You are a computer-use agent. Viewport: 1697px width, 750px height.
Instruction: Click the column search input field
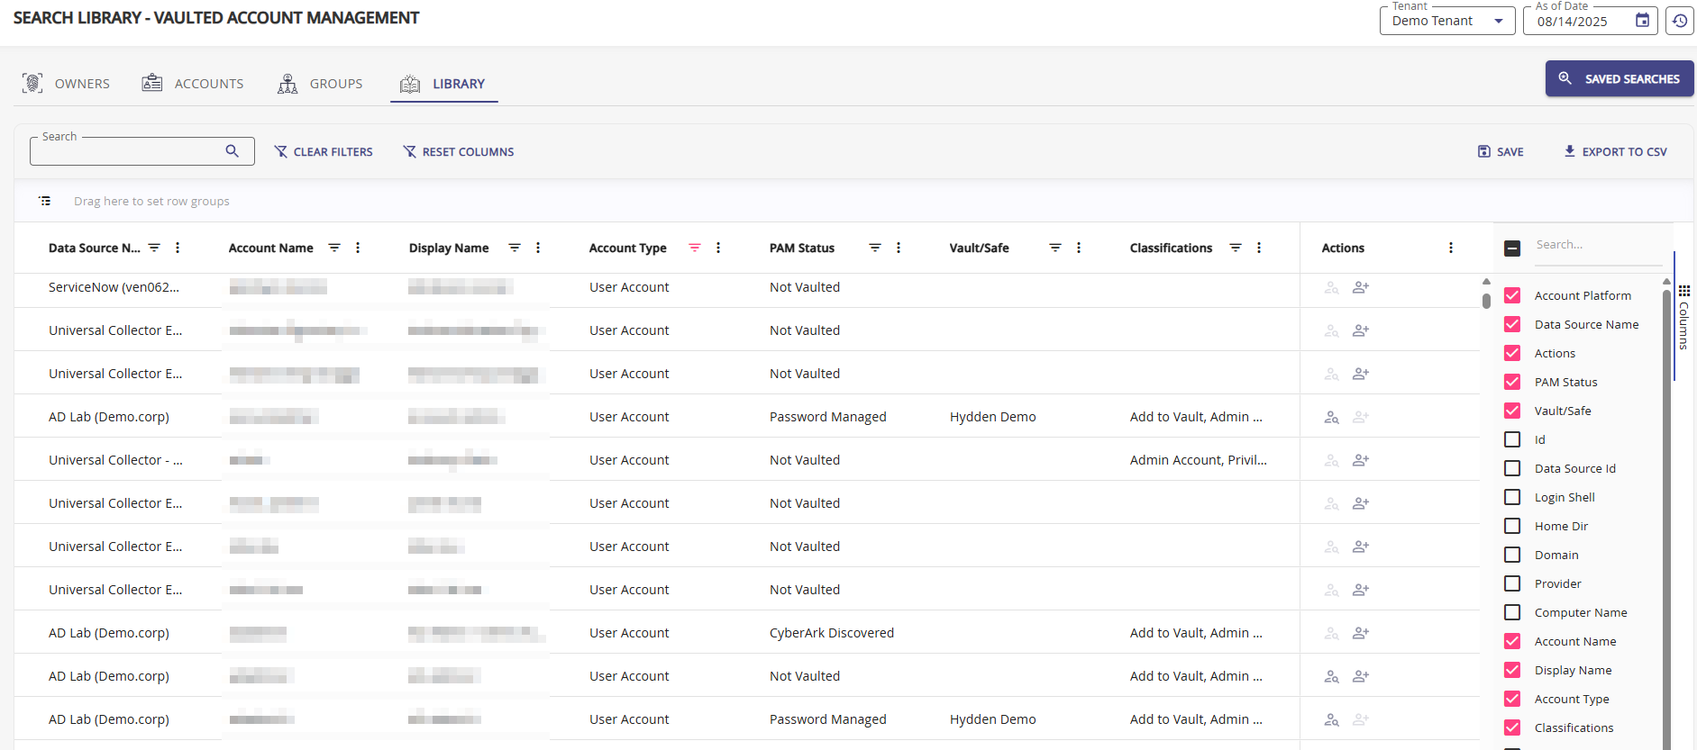click(x=1597, y=245)
